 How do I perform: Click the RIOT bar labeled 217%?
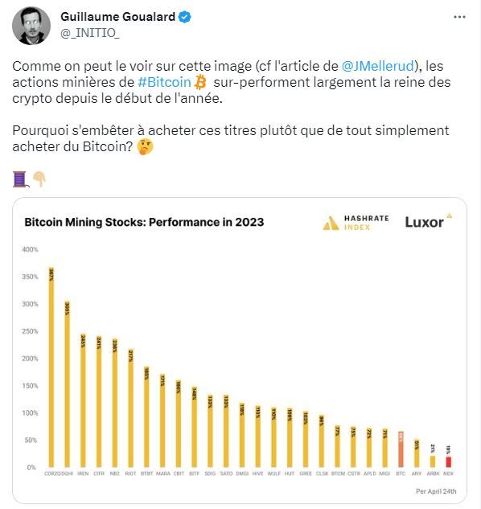(130, 408)
